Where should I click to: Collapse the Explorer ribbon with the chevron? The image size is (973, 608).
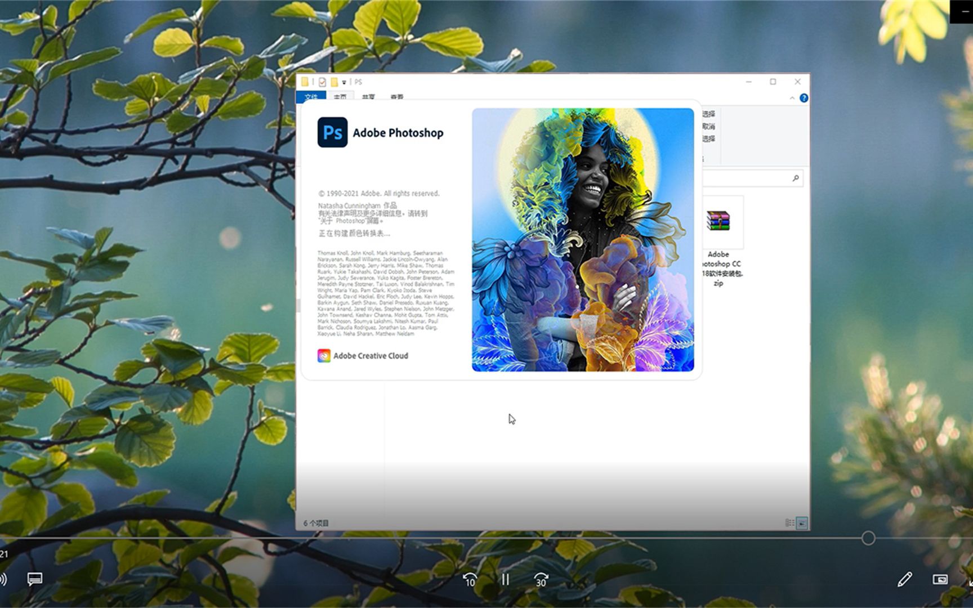pyautogui.click(x=792, y=98)
